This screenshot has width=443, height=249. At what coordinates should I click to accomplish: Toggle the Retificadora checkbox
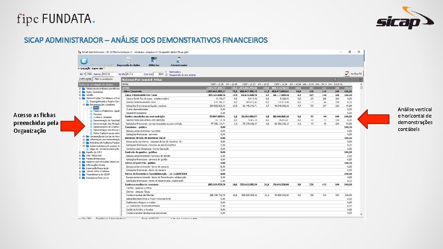click(167, 72)
